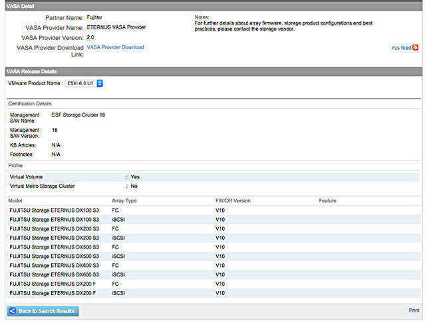Click the back arrow icon on the Back button

click(13, 311)
